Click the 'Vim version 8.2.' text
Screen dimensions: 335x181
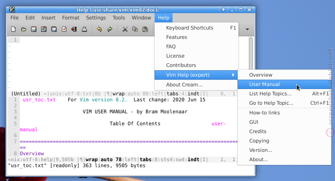pos(103,100)
